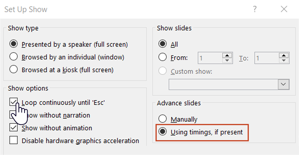Screen dimensions: 299x155
Task: Choose the From slide range option
Action: [163, 57]
